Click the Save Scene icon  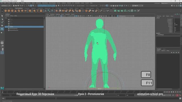tap(18, 6)
